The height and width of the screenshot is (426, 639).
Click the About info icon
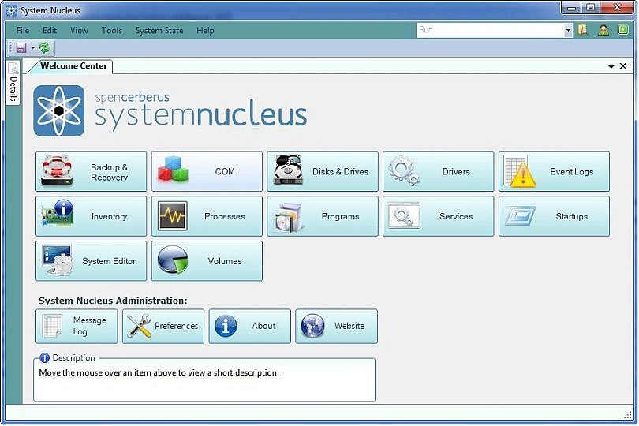[226, 326]
